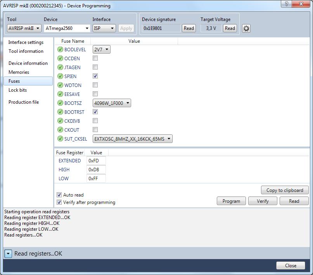Click the HIGH fuse register value field
This screenshot has height=275, width=313.
tap(96, 170)
